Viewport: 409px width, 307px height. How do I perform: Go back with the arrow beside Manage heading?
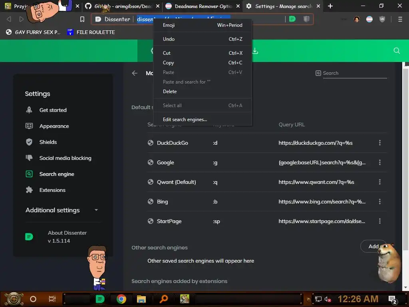click(x=135, y=73)
